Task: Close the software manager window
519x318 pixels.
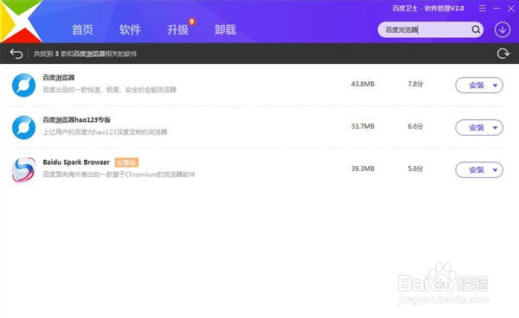Action: (x=511, y=9)
